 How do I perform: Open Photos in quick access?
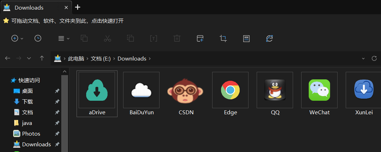(x=31, y=134)
